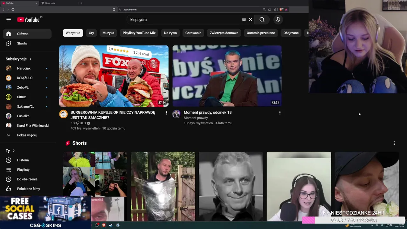Open Polubione filmy liked videos
Screen dimensions: 407x229
point(27,189)
